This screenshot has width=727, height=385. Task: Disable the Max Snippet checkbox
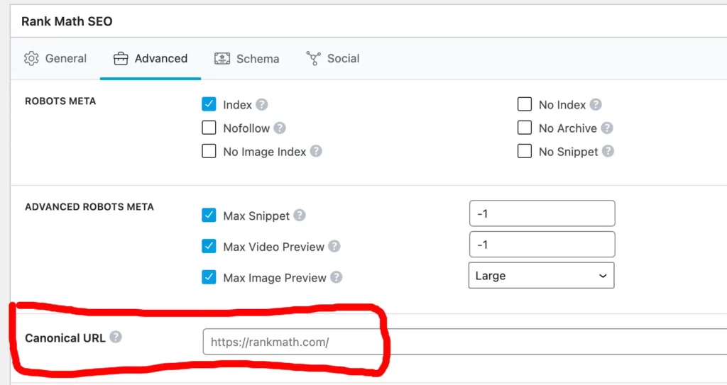point(209,215)
